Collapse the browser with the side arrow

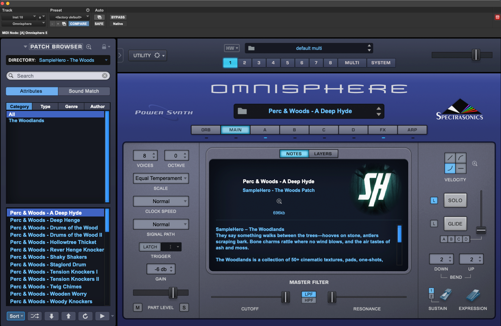[x=120, y=55]
